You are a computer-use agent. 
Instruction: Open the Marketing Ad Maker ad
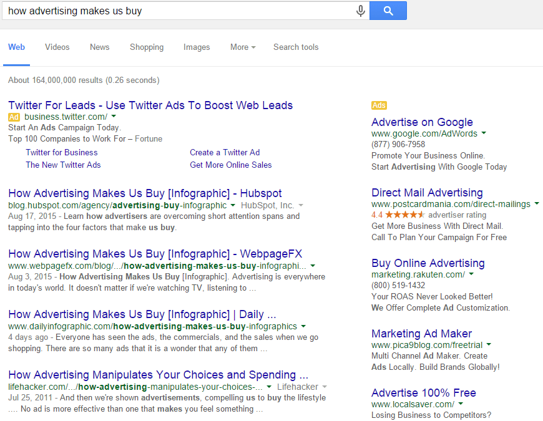pyautogui.click(x=421, y=334)
